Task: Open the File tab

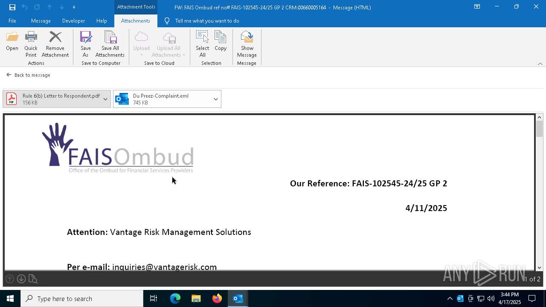Action: click(x=12, y=21)
